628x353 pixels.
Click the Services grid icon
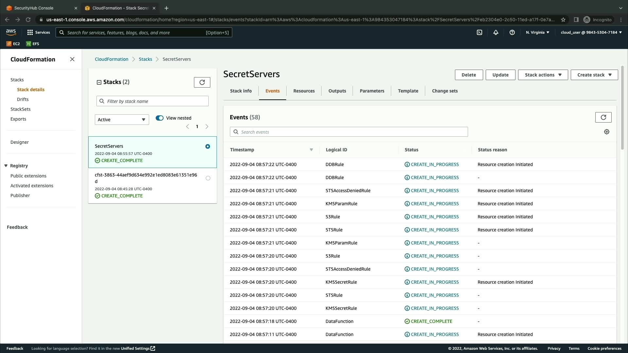(30, 32)
